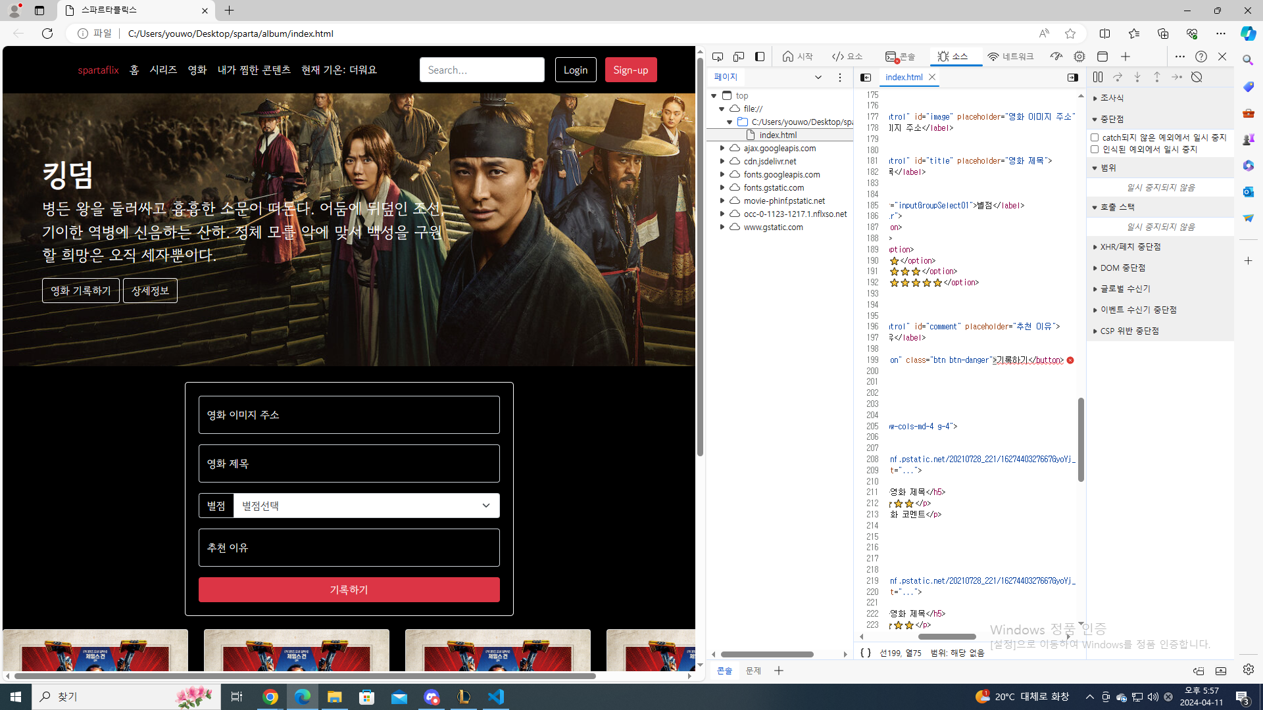Focus the 영화 이미지 주소 input field

click(349, 415)
